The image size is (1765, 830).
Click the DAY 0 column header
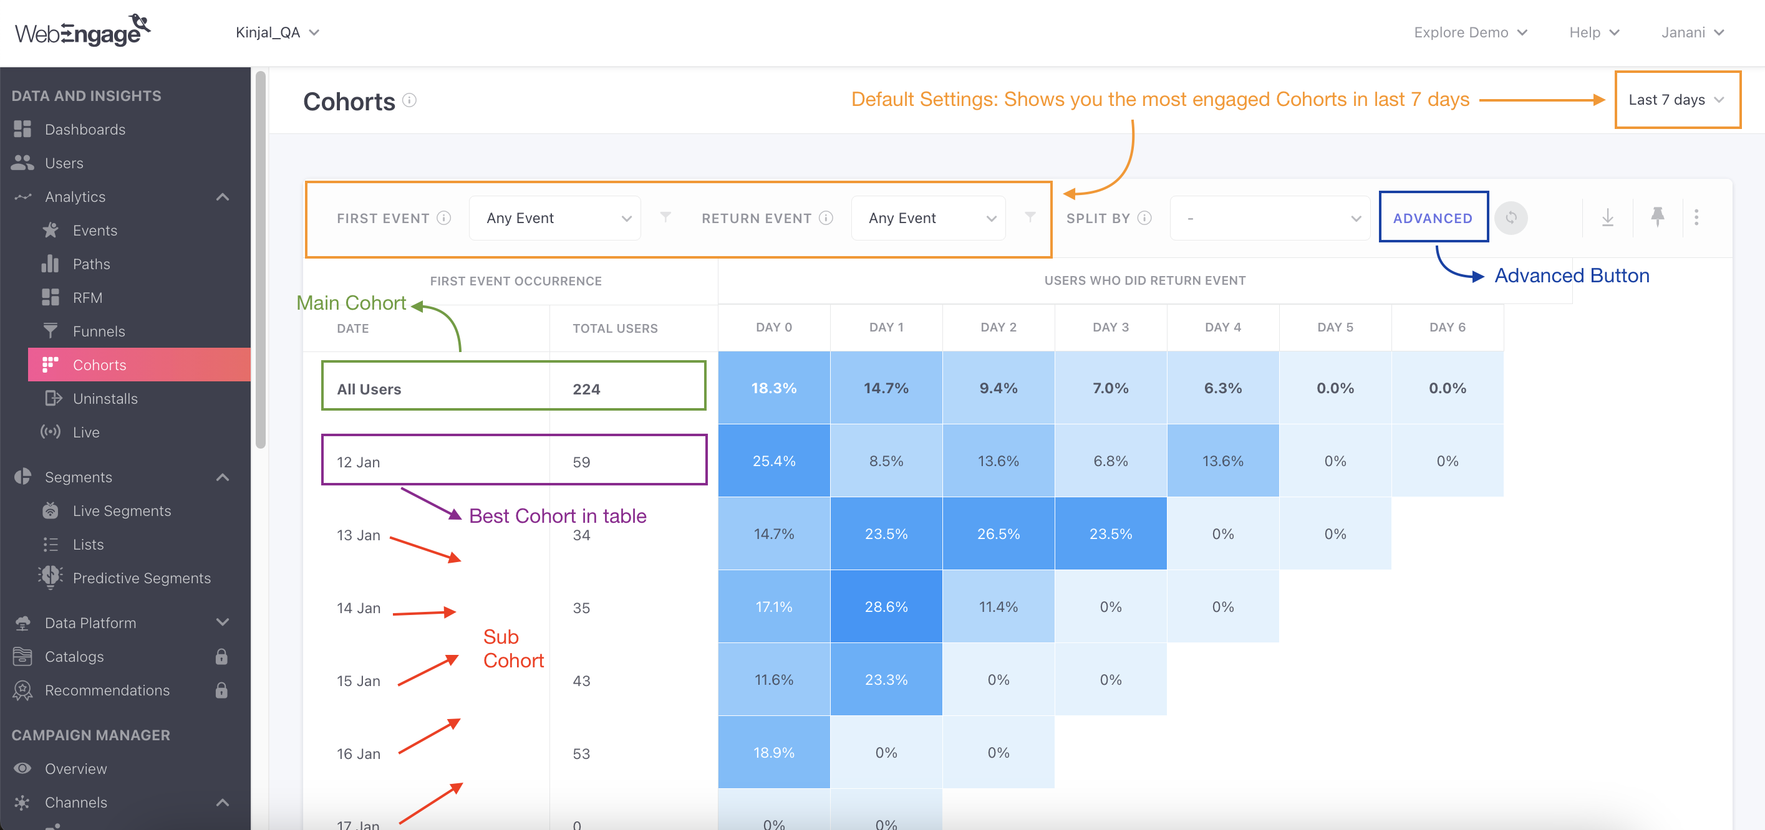click(x=773, y=327)
